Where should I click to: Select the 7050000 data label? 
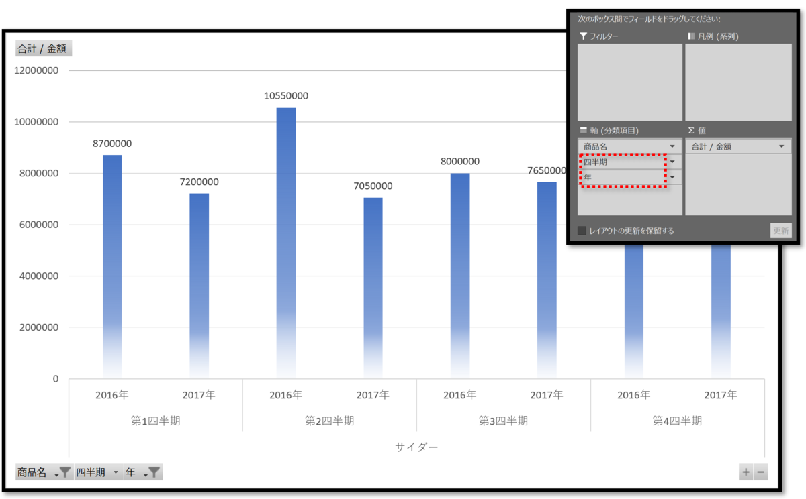(373, 186)
